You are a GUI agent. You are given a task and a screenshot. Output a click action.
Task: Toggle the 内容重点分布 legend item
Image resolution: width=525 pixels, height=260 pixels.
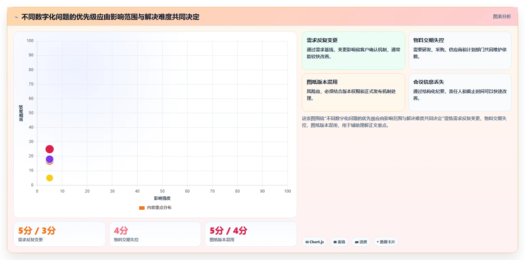[x=155, y=208]
